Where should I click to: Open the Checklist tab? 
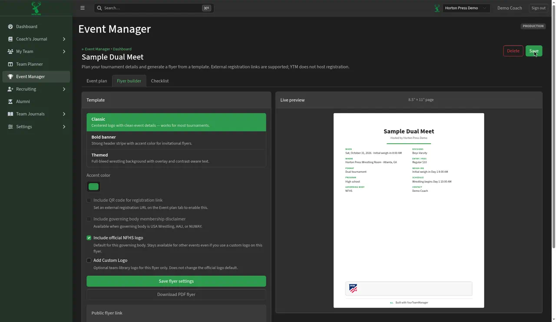pyautogui.click(x=160, y=81)
